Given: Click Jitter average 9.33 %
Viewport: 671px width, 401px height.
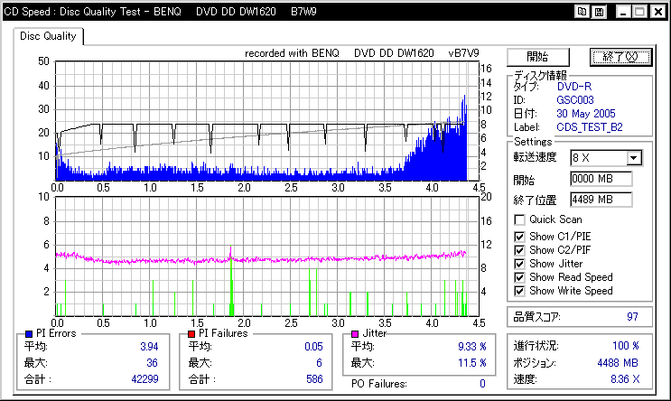Looking at the screenshot, I should pyautogui.click(x=472, y=347).
